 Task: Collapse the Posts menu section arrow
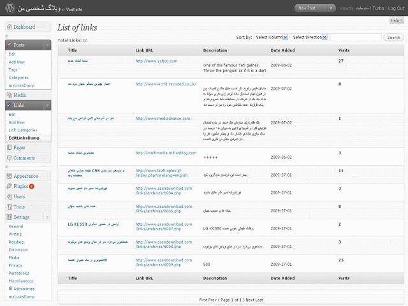tap(47, 45)
